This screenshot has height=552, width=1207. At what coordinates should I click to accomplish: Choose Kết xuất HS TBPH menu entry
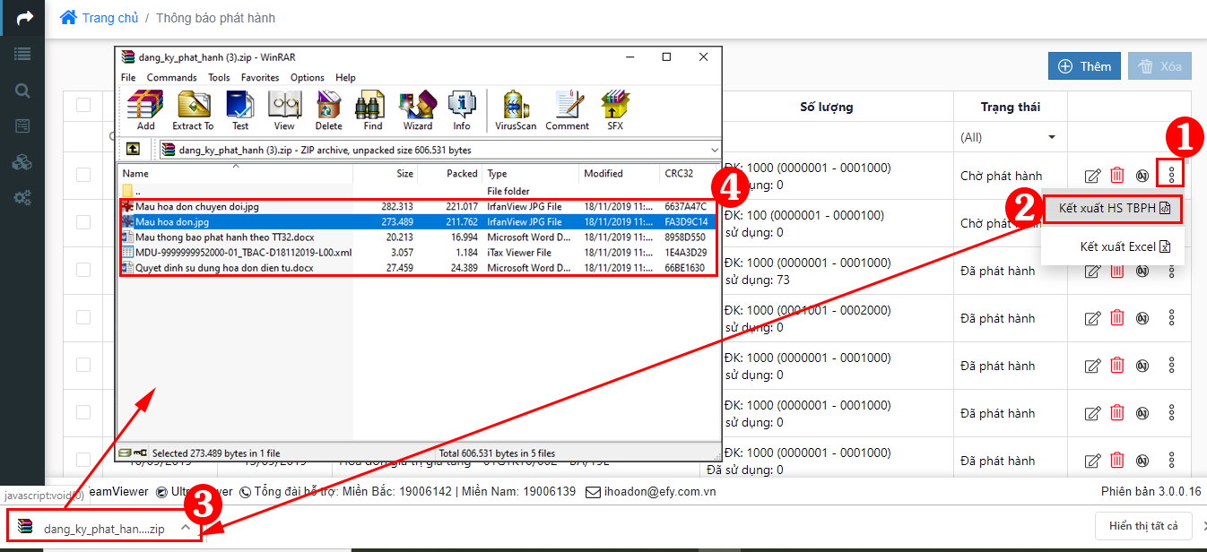coord(1113,208)
